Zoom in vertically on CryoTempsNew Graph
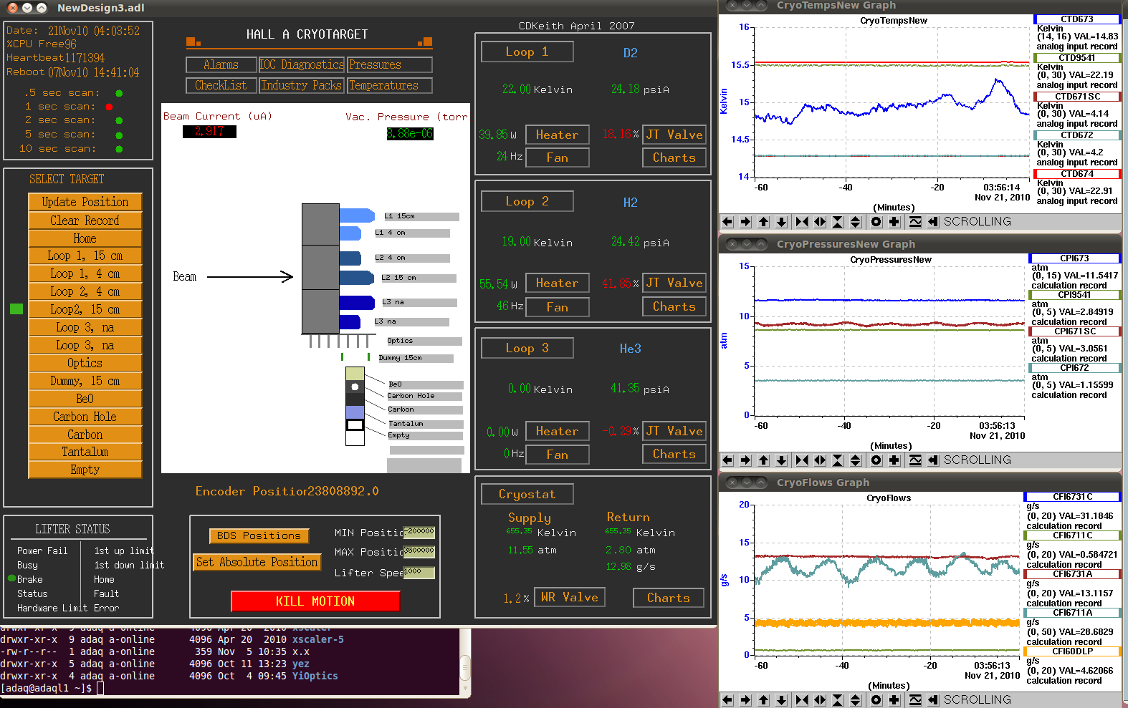The image size is (1128, 708). coord(838,222)
